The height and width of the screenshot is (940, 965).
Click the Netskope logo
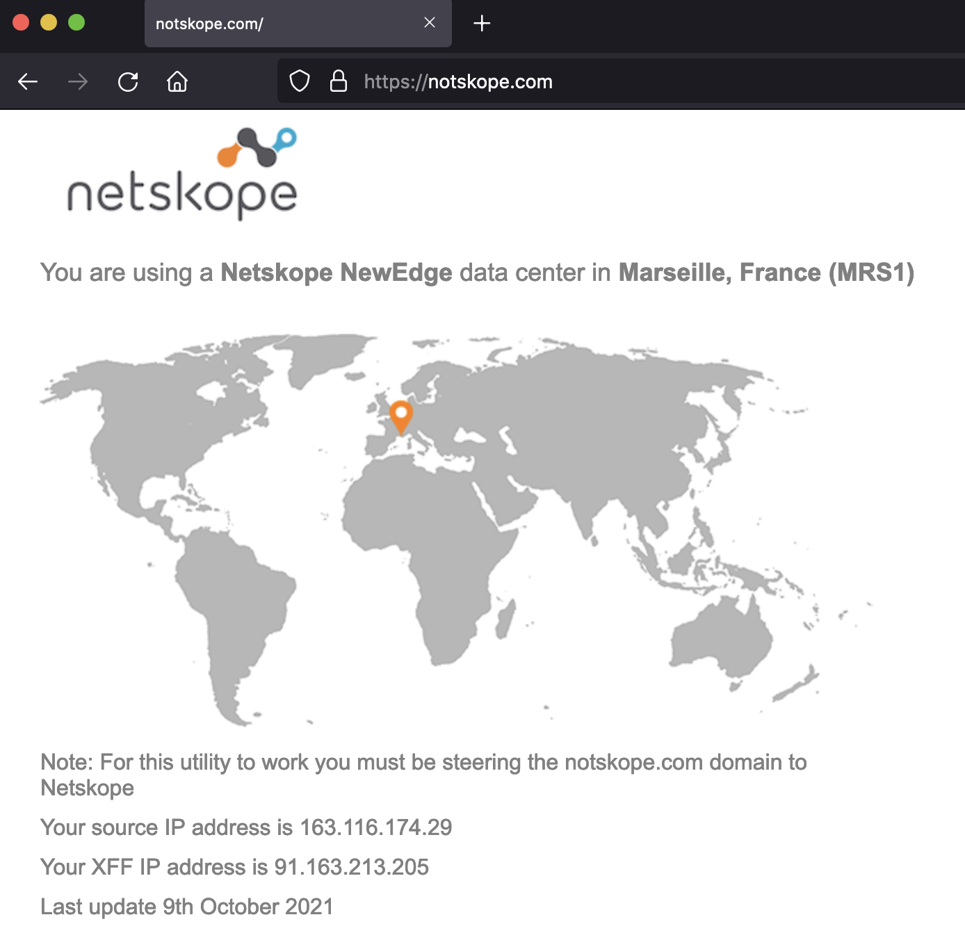click(183, 174)
